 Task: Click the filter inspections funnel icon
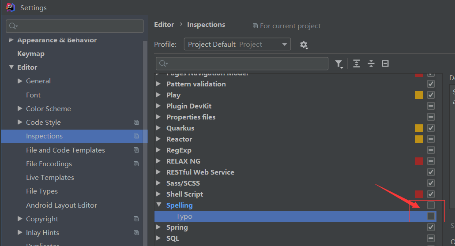pos(338,64)
